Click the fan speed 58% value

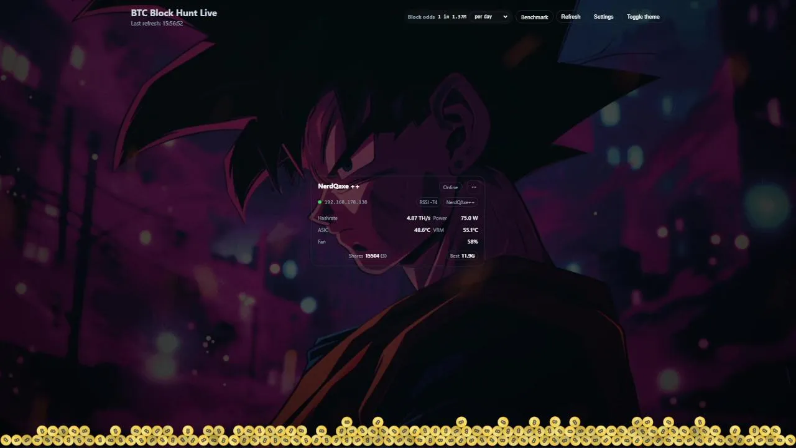pyautogui.click(x=473, y=241)
